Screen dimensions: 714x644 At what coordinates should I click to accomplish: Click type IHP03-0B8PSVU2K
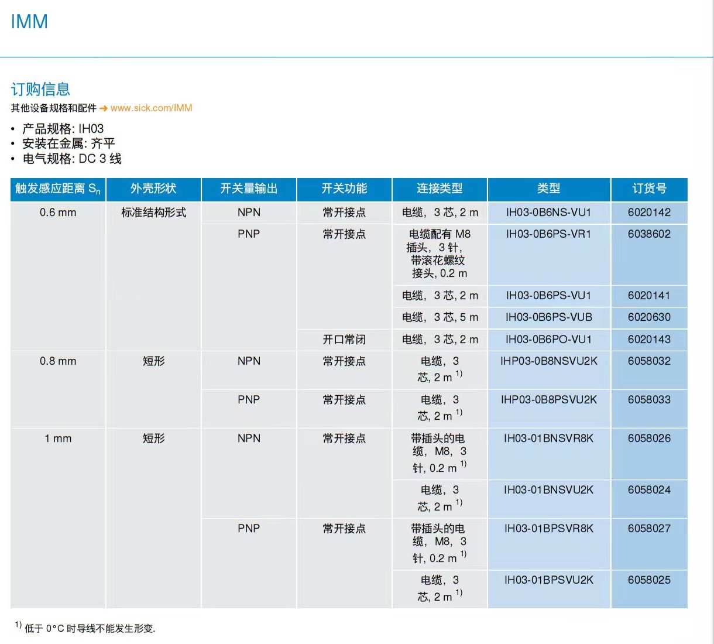point(548,400)
